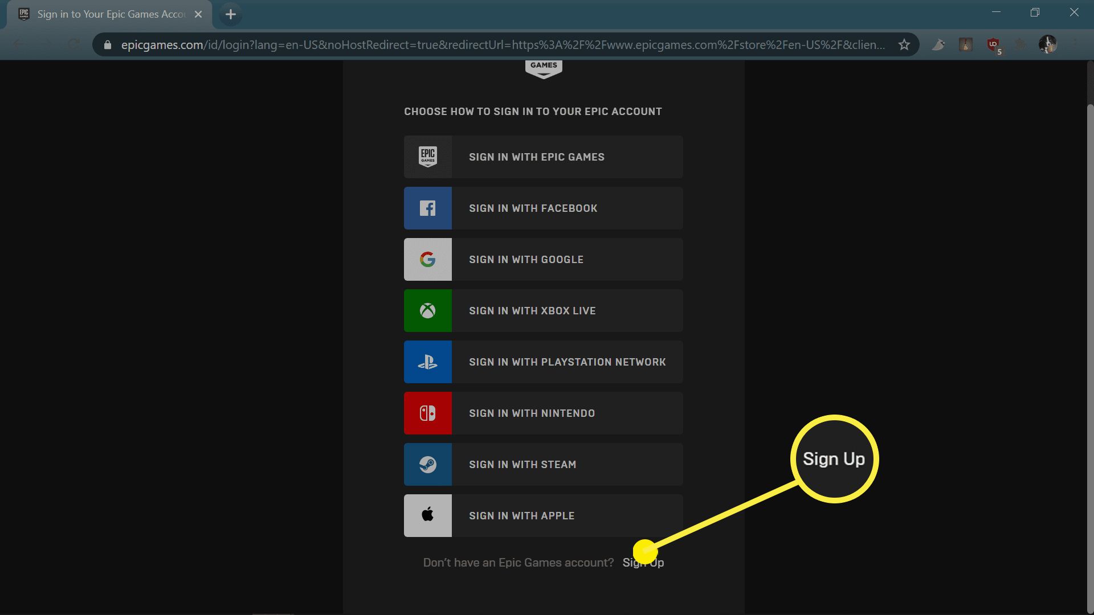Bookmark this page with the star icon
Screen dimensions: 1094x615
click(x=904, y=44)
